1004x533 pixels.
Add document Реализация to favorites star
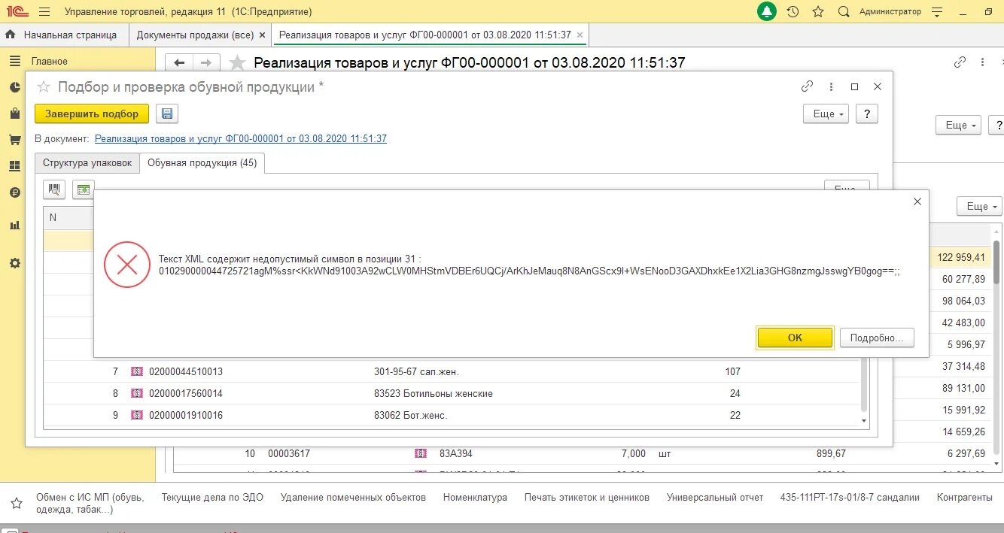(x=237, y=63)
